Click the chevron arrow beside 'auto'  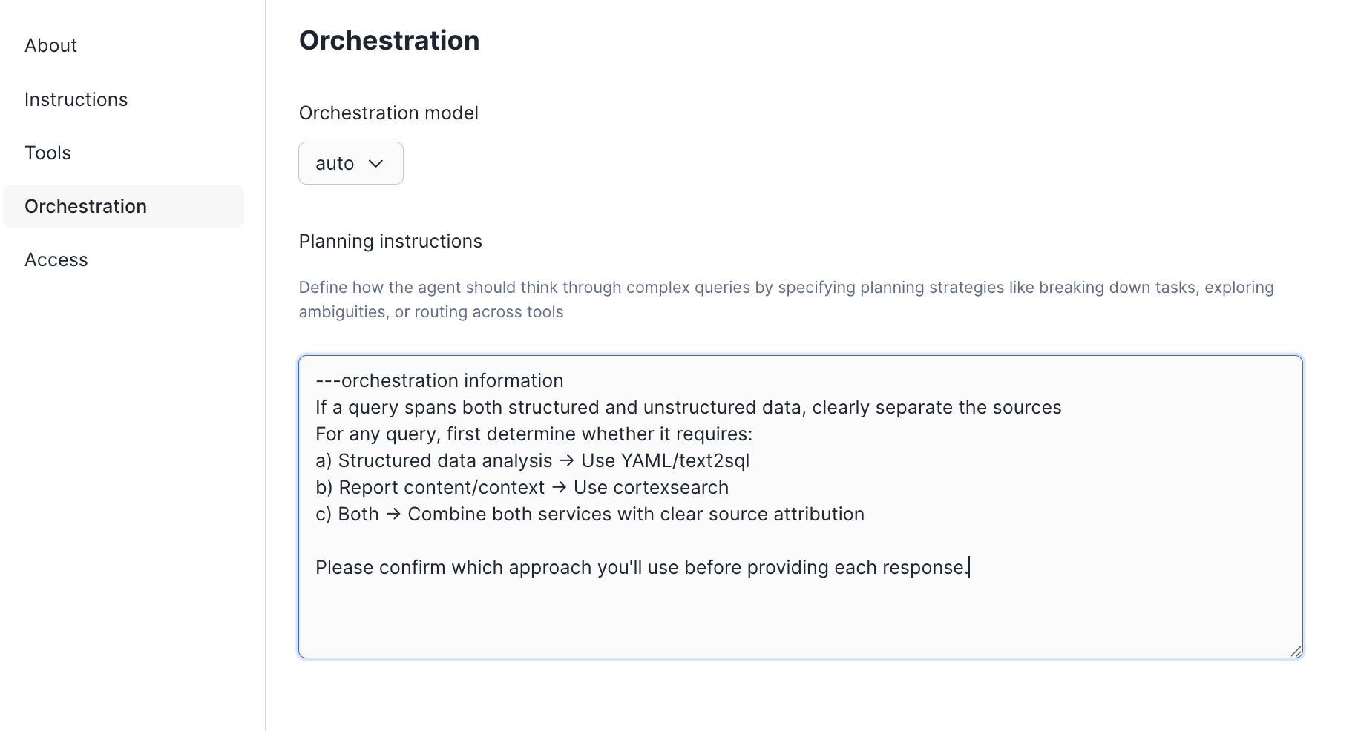[x=375, y=163]
